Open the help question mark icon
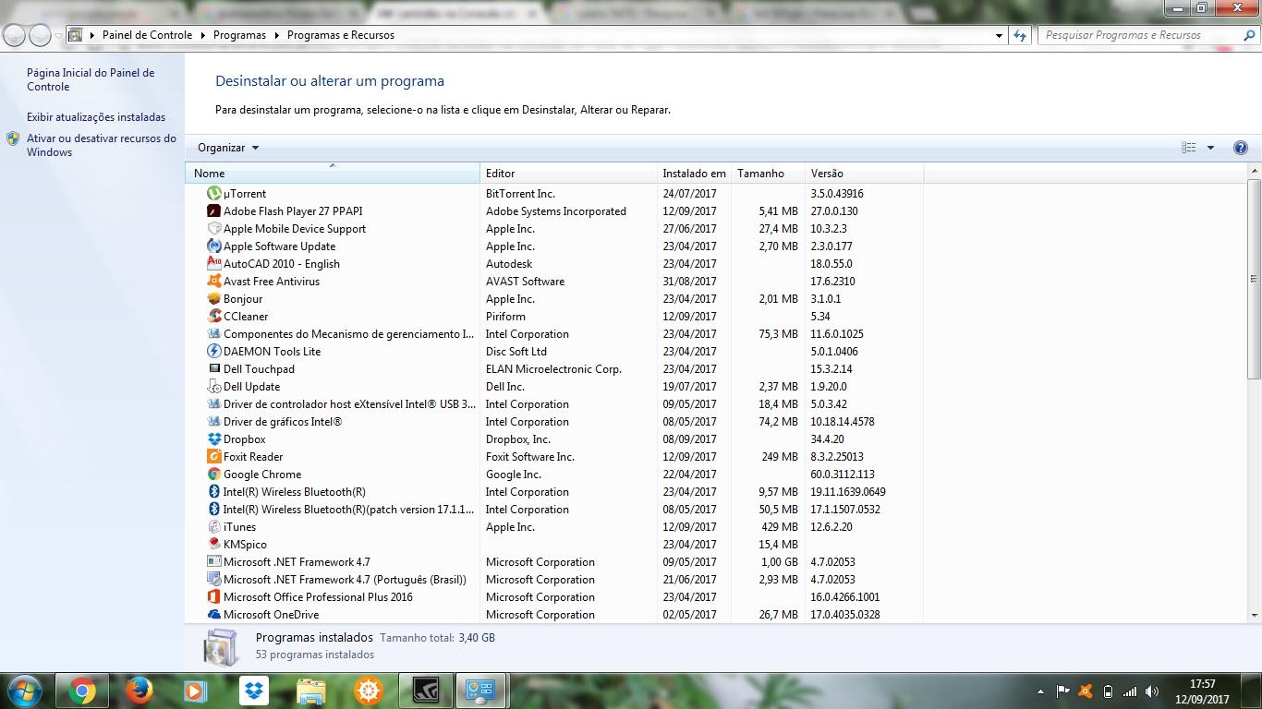Image resolution: width=1262 pixels, height=709 pixels. (x=1241, y=148)
